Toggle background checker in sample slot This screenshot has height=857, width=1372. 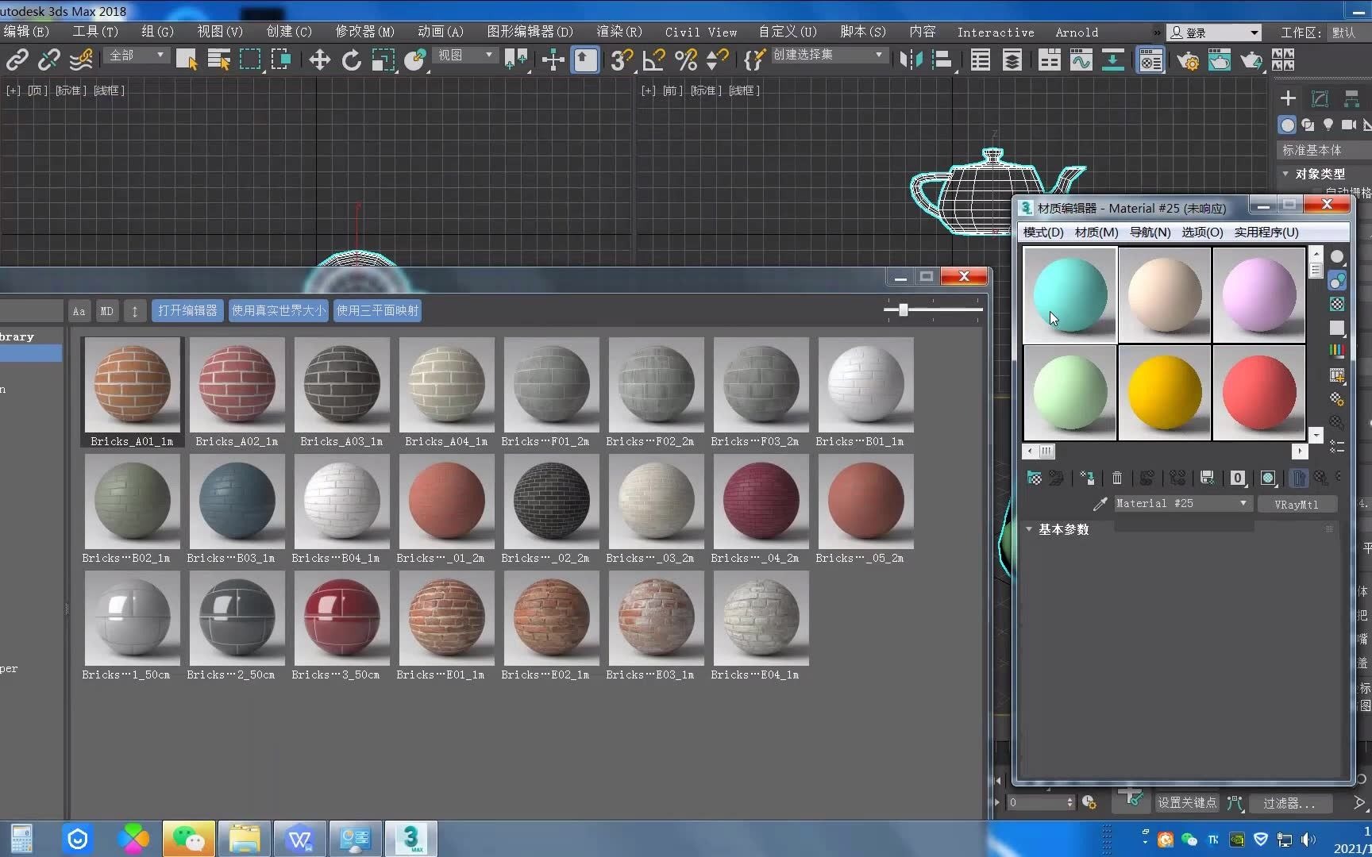(x=1337, y=304)
